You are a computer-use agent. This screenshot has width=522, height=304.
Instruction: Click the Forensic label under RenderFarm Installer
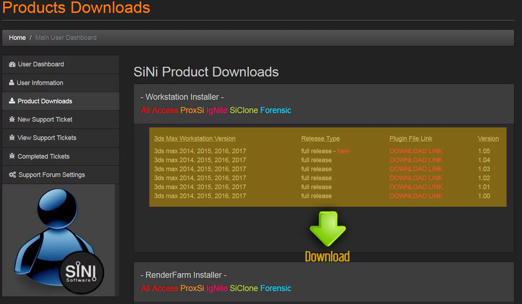pos(275,288)
